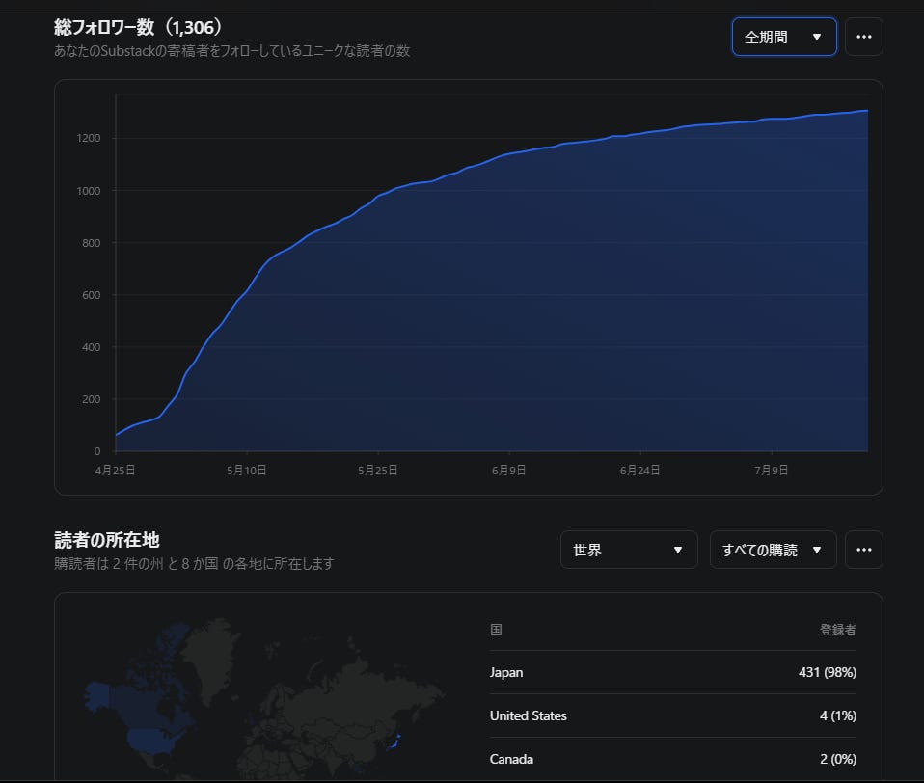Open more options beside 全期間 dropdown

(x=864, y=37)
